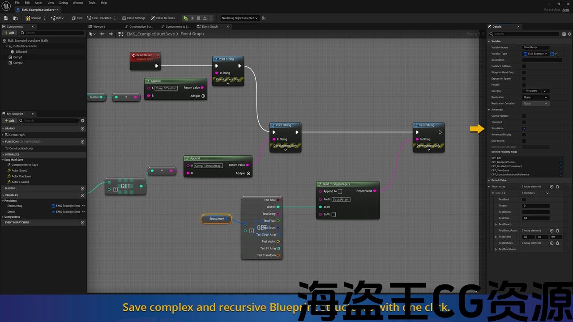Viewport: 573px width, 322px height.
Task: Enable the Instance Editable checkbox
Action: click(524, 66)
